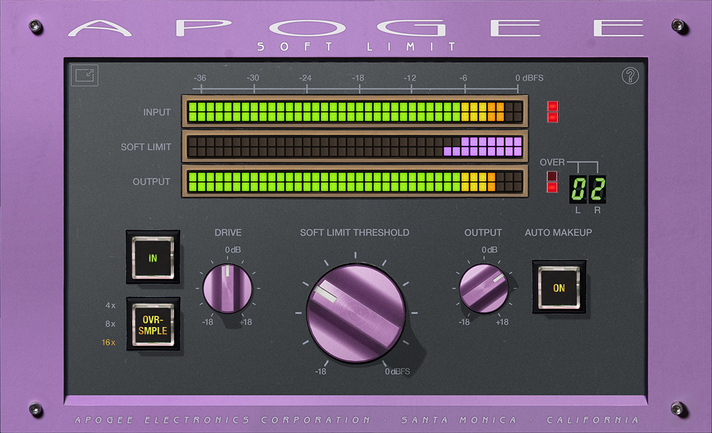Toggle the IN bypass button

point(153,258)
